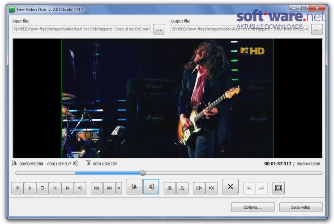The width and height of the screenshot is (334, 224).
Task: Minimize the Free Video Dub window
Action: (x=294, y=9)
